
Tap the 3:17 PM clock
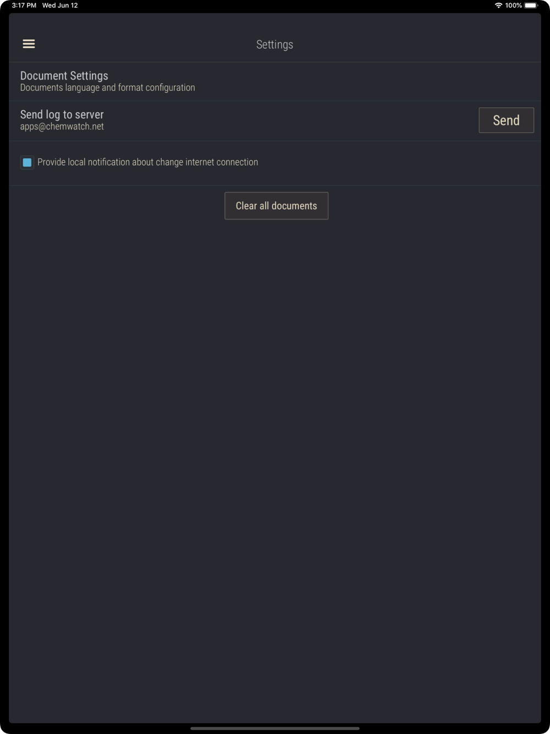(x=24, y=6)
